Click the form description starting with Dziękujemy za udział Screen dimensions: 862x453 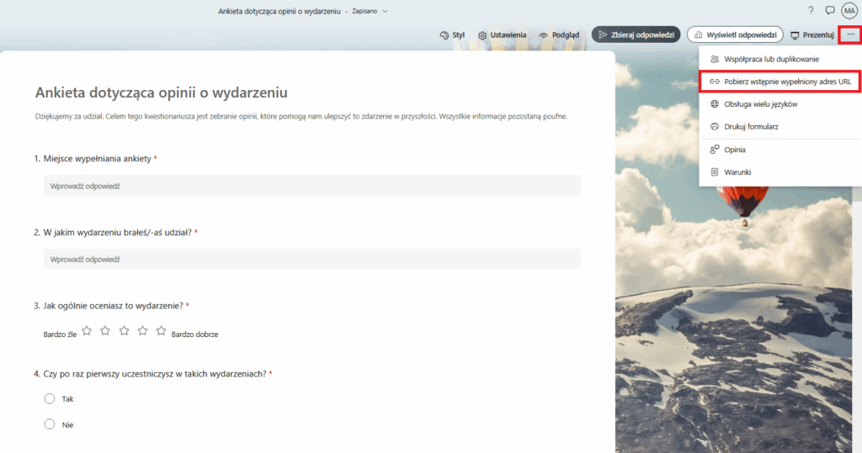301,117
